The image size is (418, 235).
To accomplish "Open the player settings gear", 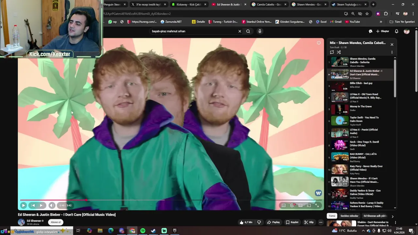I will (x=292, y=205).
